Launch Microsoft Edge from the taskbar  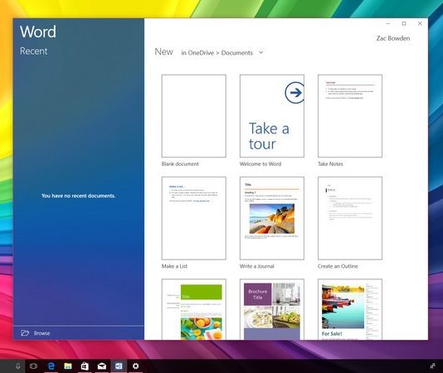pyautogui.click(x=51, y=366)
